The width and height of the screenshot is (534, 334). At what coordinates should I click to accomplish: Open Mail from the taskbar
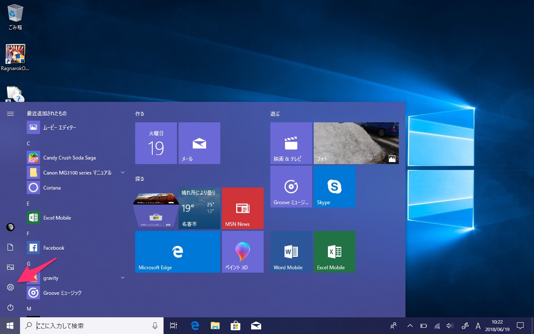point(256,326)
